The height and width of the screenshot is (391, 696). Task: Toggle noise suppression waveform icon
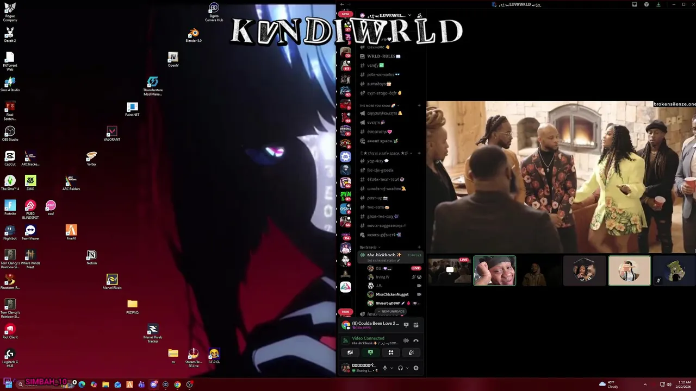(406, 340)
